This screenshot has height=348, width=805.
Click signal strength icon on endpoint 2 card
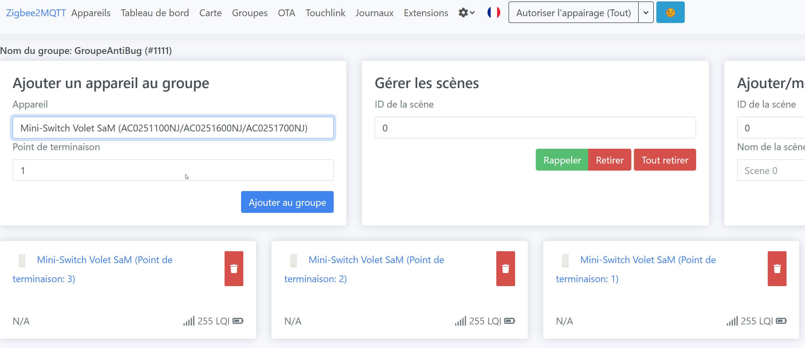pyautogui.click(x=460, y=321)
